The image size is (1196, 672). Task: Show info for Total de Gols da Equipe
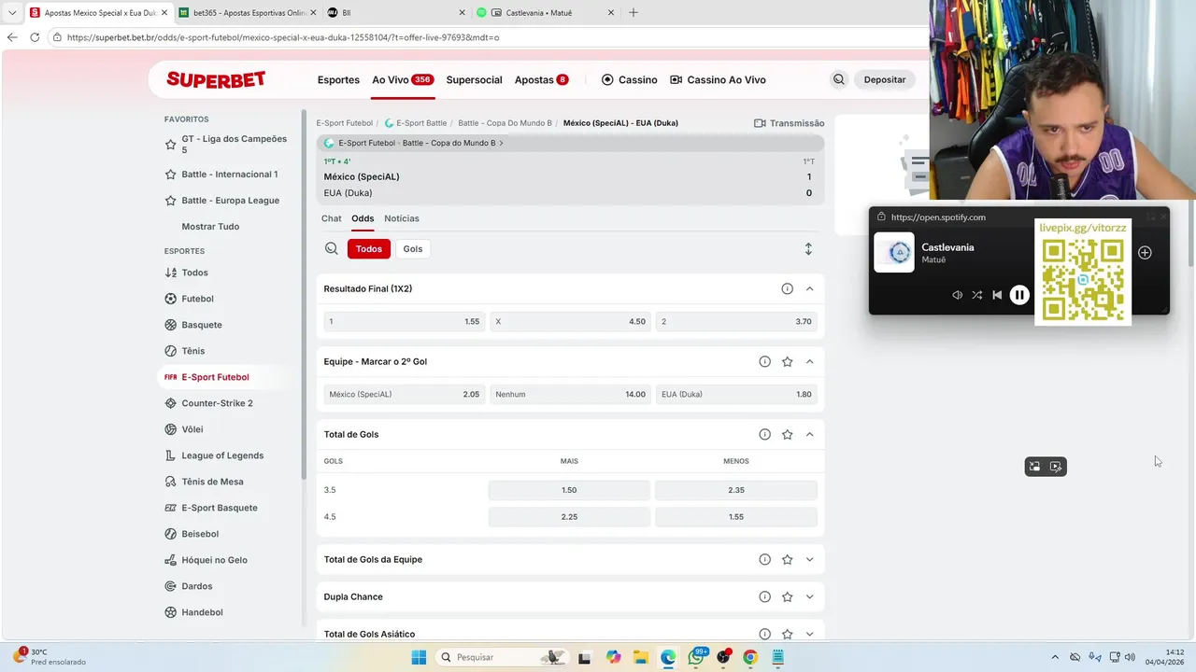coord(764,559)
